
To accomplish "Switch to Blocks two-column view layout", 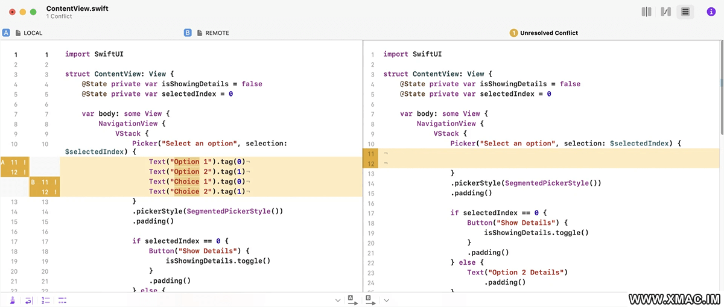I will pos(647,11).
